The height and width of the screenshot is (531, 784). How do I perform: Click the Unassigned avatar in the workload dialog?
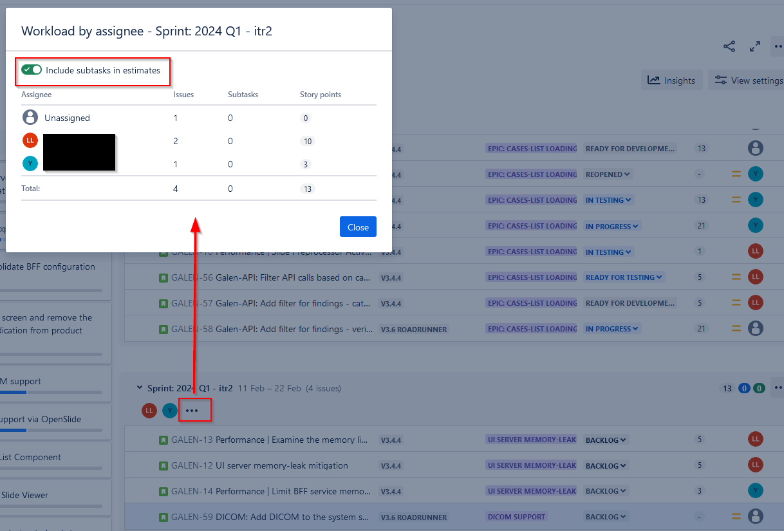(x=30, y=118)
